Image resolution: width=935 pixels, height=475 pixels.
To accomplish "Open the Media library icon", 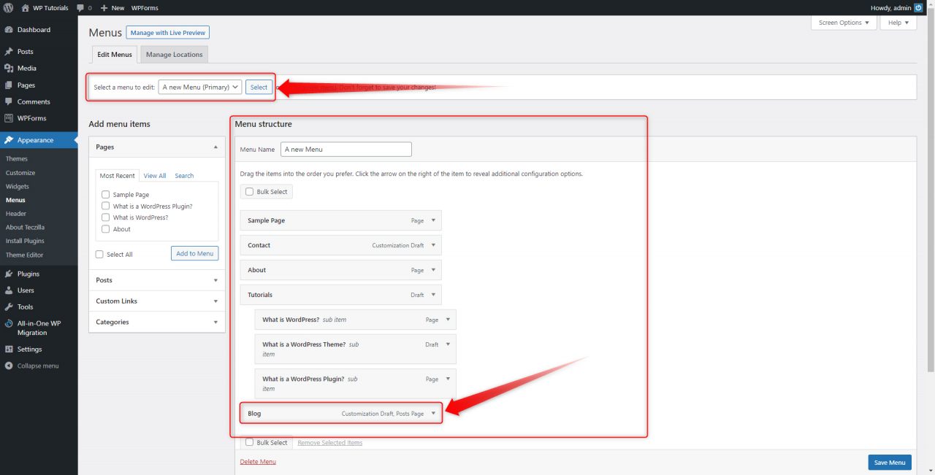I will (10, 68).
